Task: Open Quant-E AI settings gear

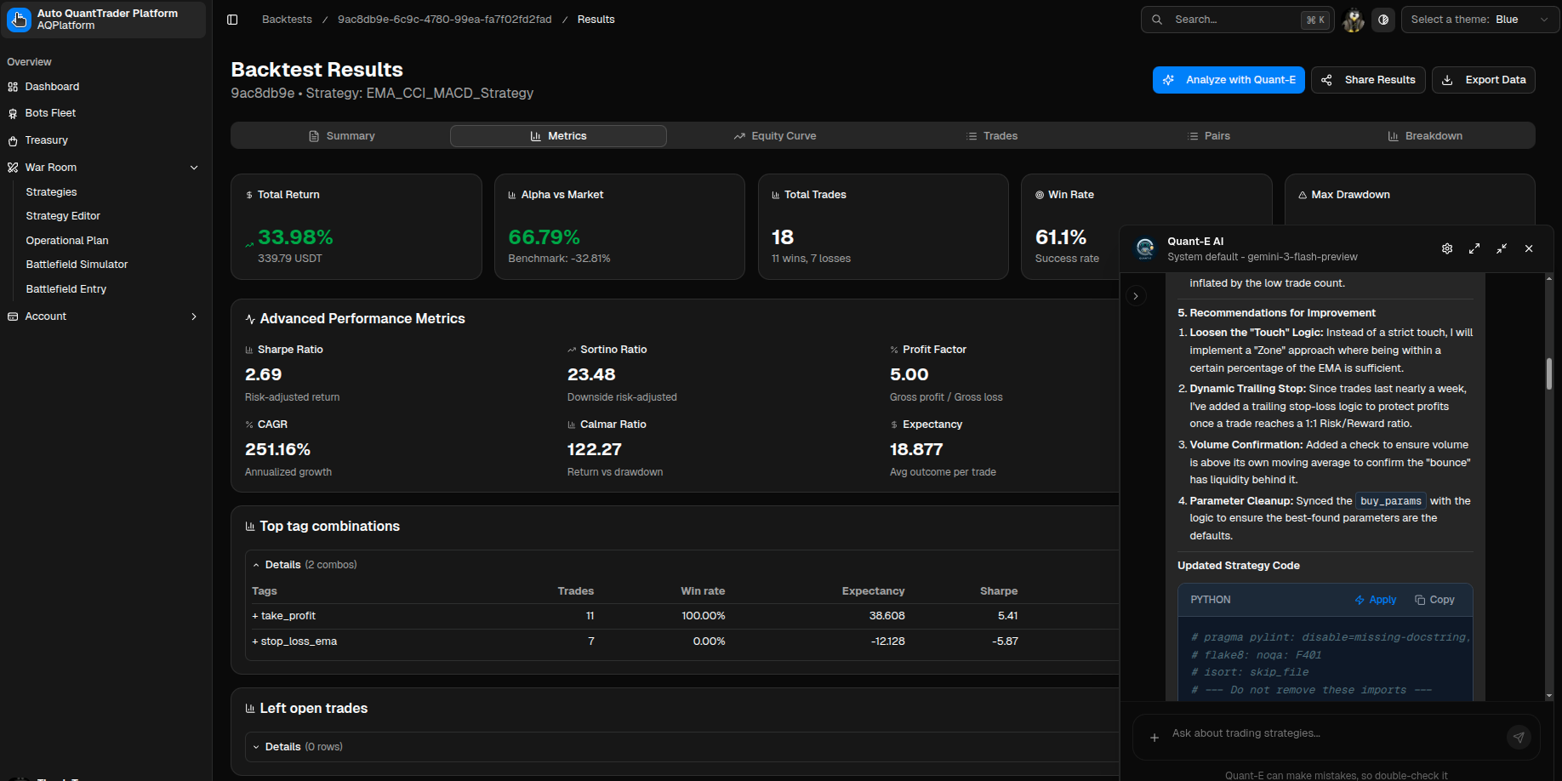Action: 1447,248
